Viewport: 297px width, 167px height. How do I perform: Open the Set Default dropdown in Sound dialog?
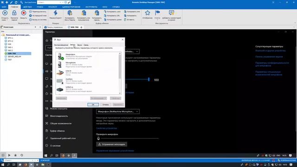pos(98,98)
